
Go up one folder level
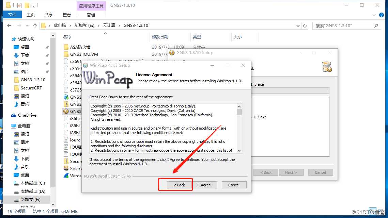point(35,26)
